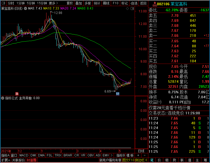210x163 pixels.
Task: Zoom out chart with minus button
Action: point(145,155)
